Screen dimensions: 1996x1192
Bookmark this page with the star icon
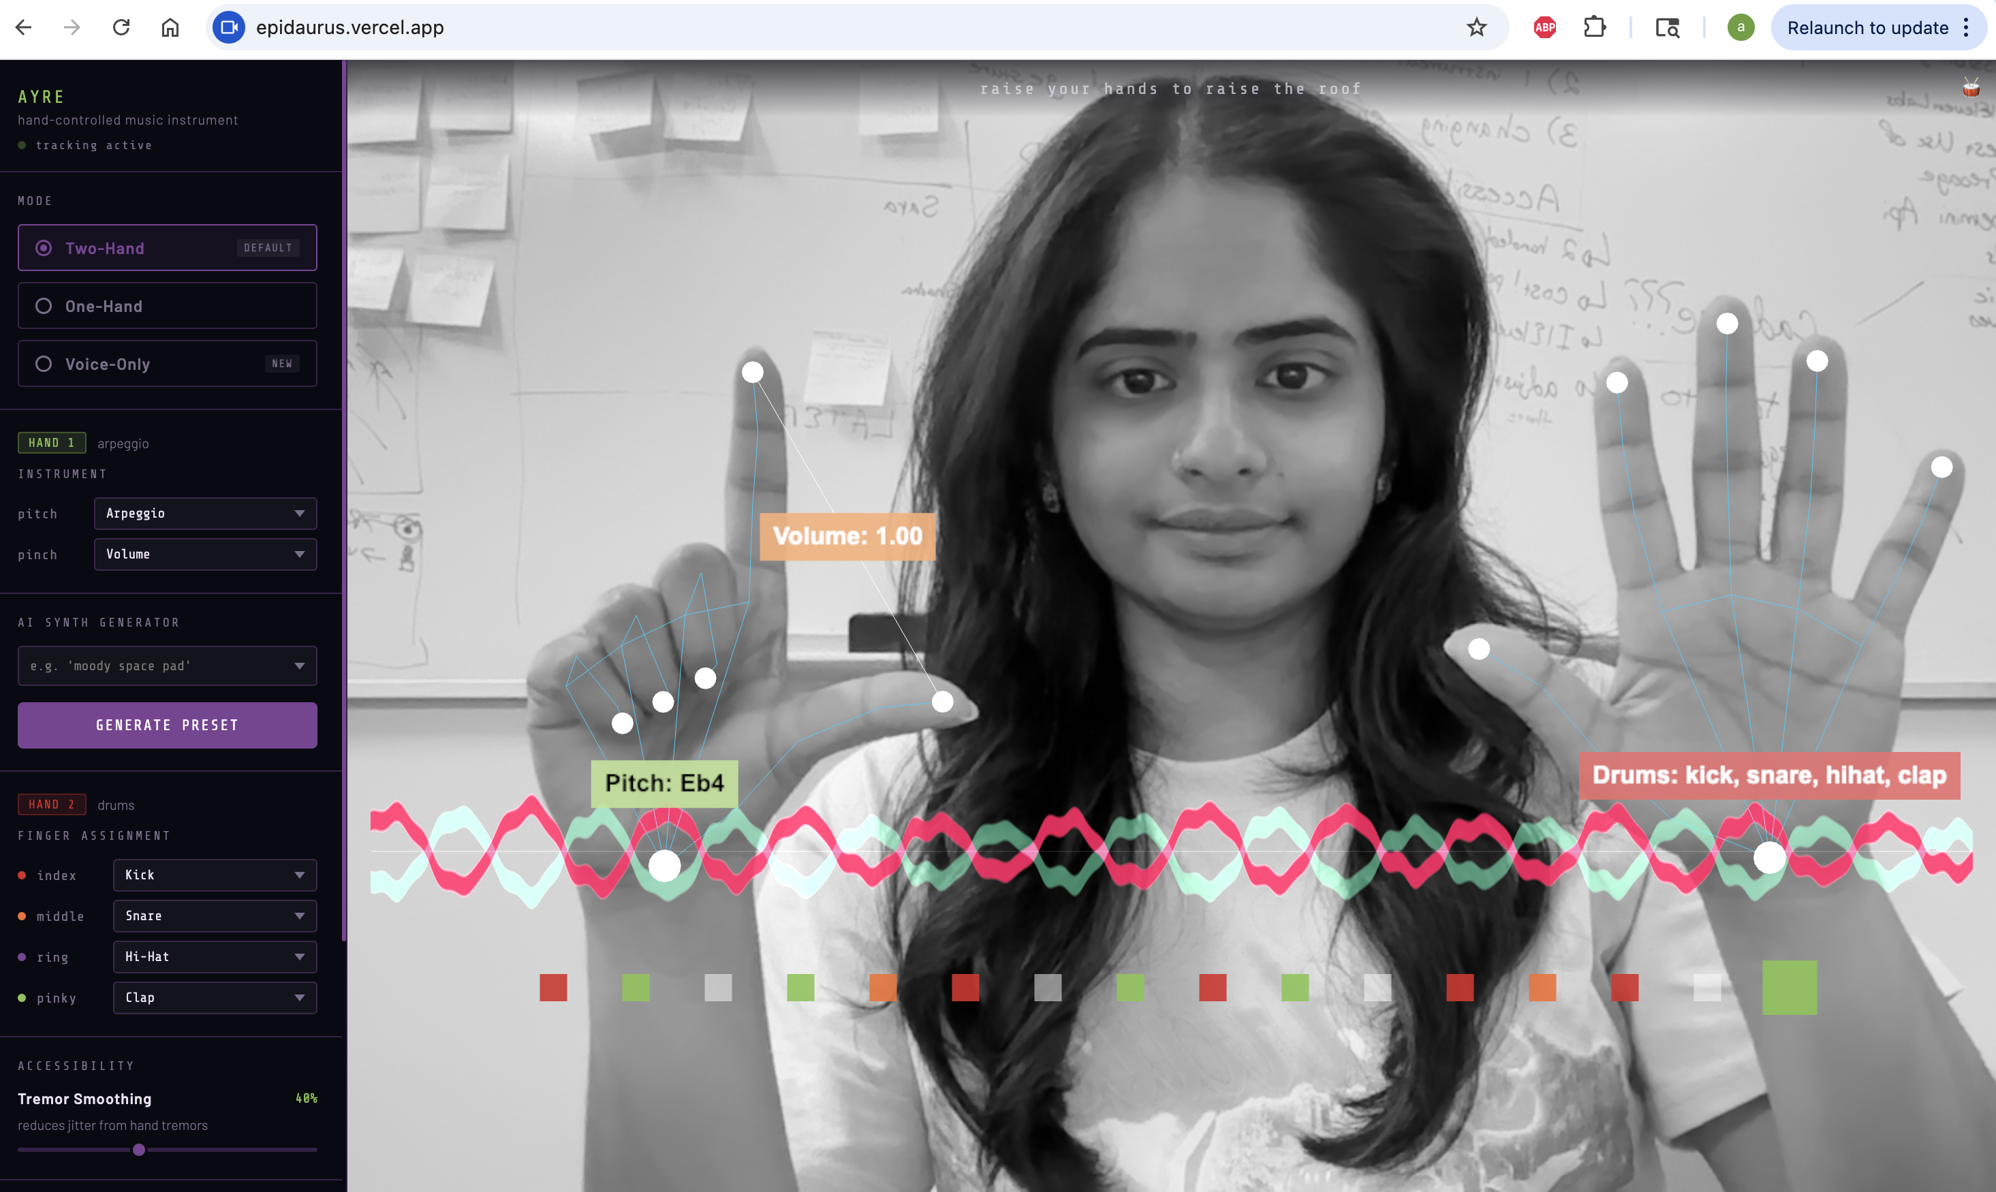click(1476, 27)
